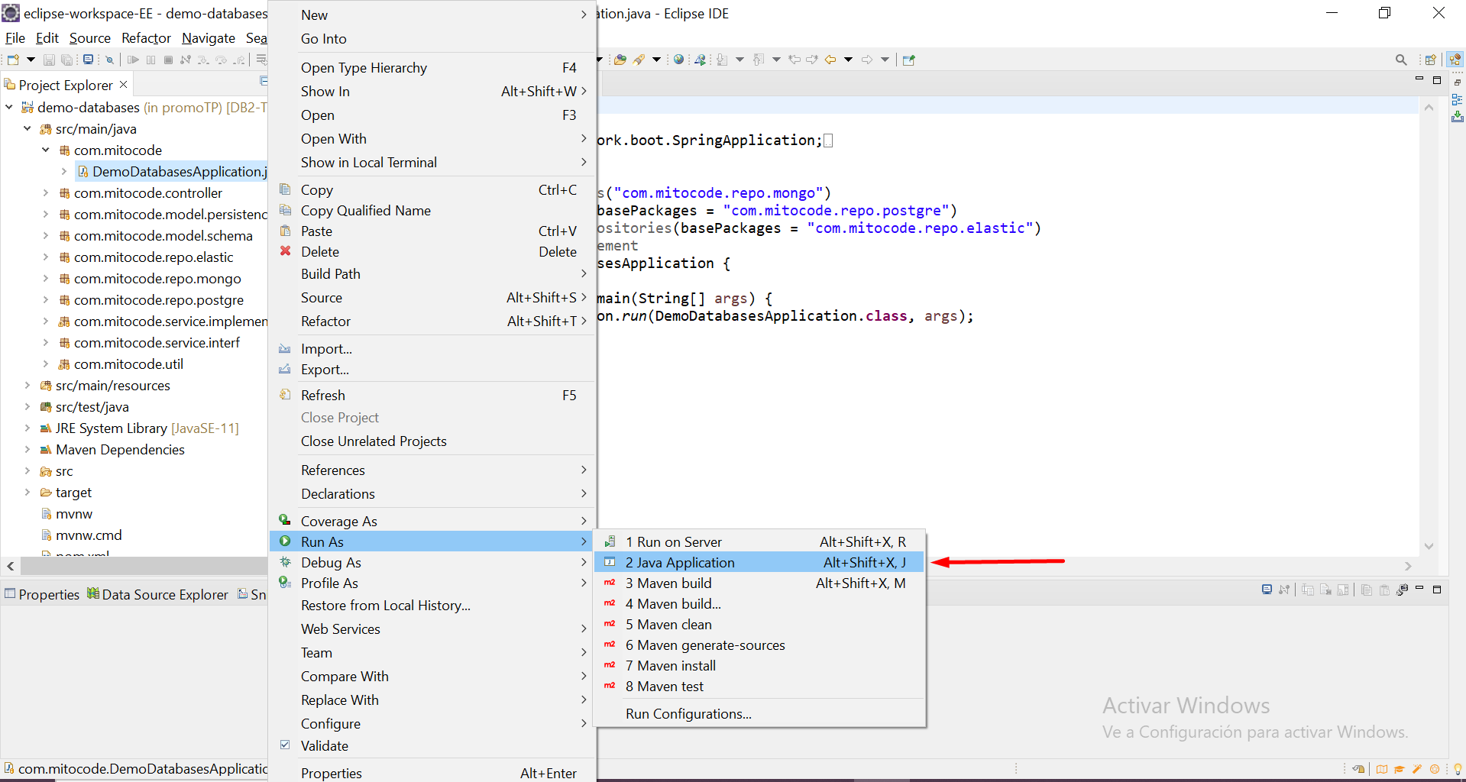Screen dimensions: 1466x782
Task: Click the Open Perspective icon
Action: (1431, 60)
